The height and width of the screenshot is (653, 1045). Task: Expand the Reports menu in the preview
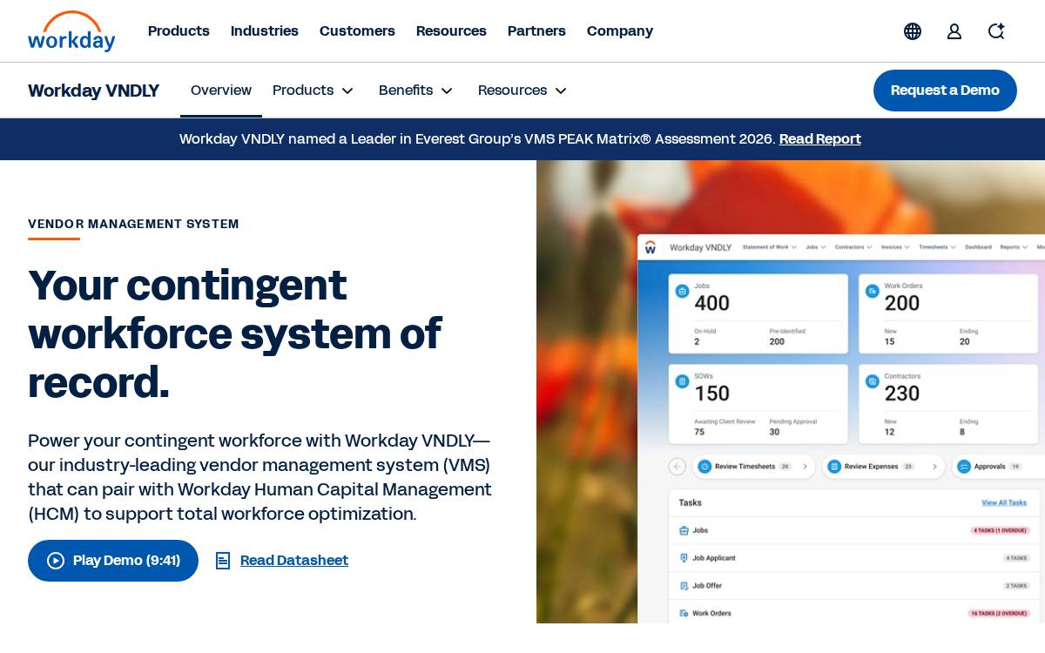click(x=1014, y=247)
